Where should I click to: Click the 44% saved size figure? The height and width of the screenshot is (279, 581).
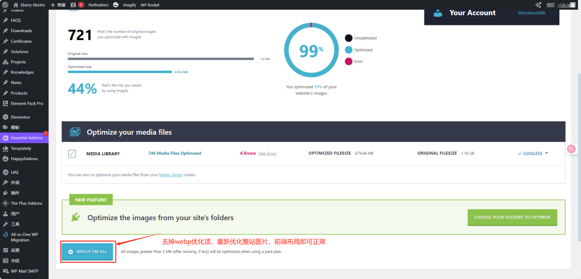coord(82,88)
